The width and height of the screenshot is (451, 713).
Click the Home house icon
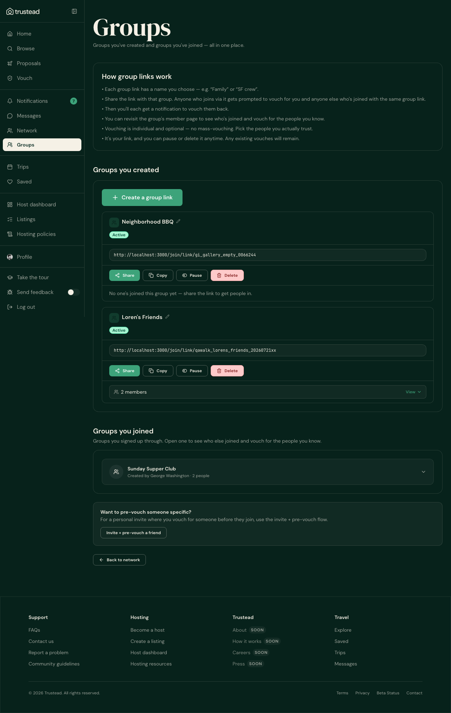pos(10,34)
